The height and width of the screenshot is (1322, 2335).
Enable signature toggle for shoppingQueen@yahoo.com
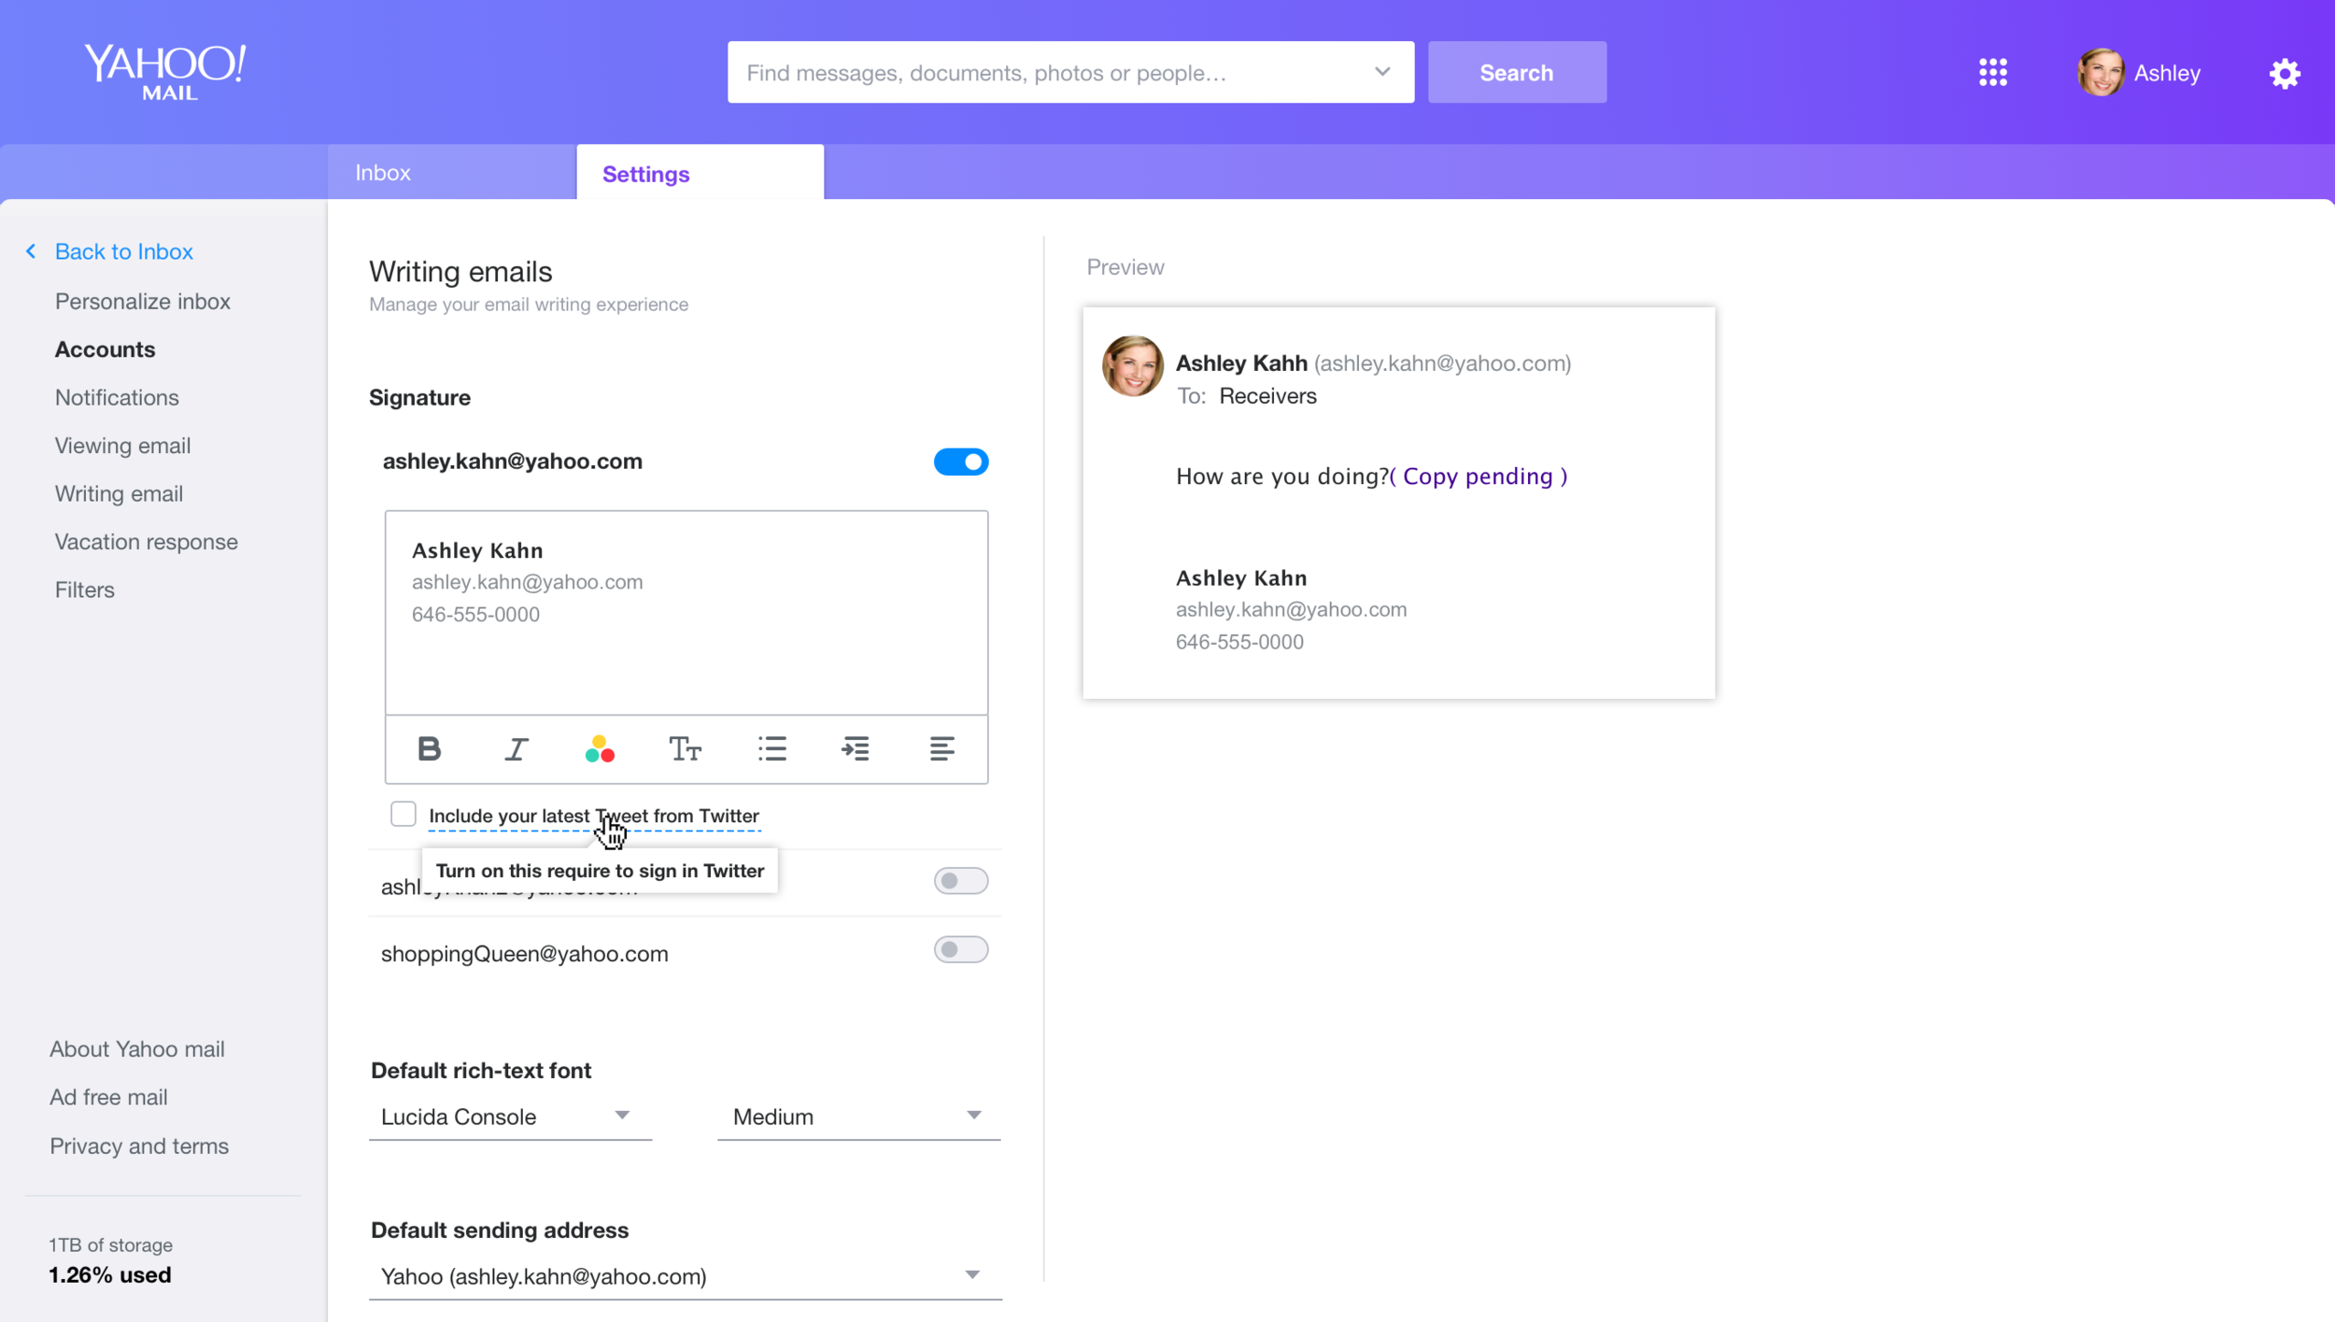(x=960, y=950)
